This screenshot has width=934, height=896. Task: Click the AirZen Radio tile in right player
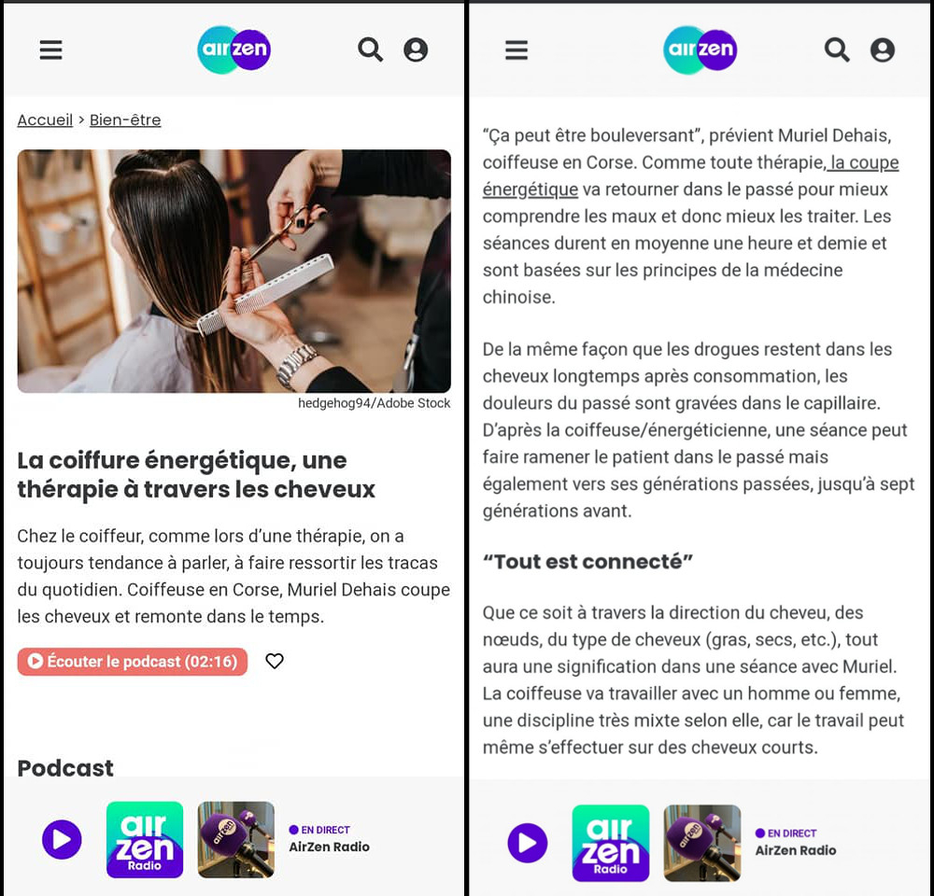click(x=611, y=843)
